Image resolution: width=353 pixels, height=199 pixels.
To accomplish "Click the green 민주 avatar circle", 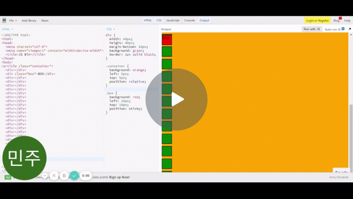I will point(24,158).
